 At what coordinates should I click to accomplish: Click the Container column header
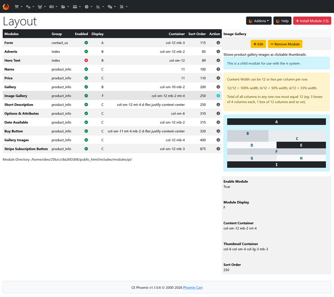pos(177,34)
